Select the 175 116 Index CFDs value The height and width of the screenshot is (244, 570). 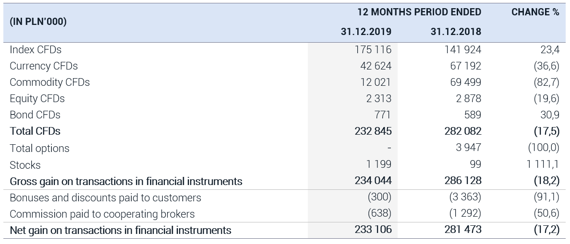pyautogui.click(x=373, y=49)
